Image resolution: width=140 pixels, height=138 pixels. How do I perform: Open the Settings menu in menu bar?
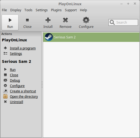[42, 10]
